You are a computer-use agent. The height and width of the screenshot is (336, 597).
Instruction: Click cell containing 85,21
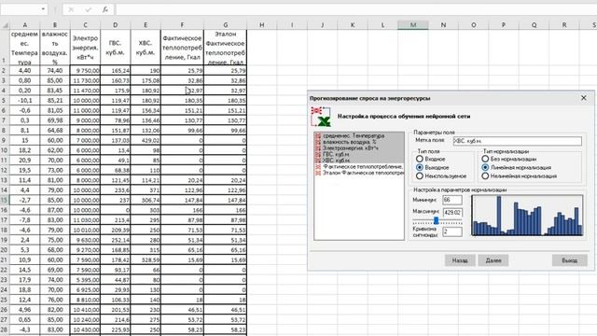click(x=55, y=101)
